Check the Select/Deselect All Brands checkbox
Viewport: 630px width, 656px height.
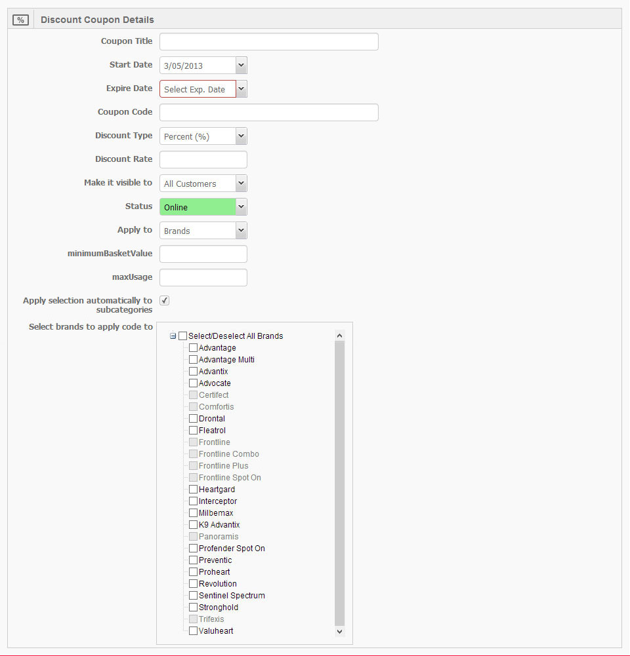[182, 336]
